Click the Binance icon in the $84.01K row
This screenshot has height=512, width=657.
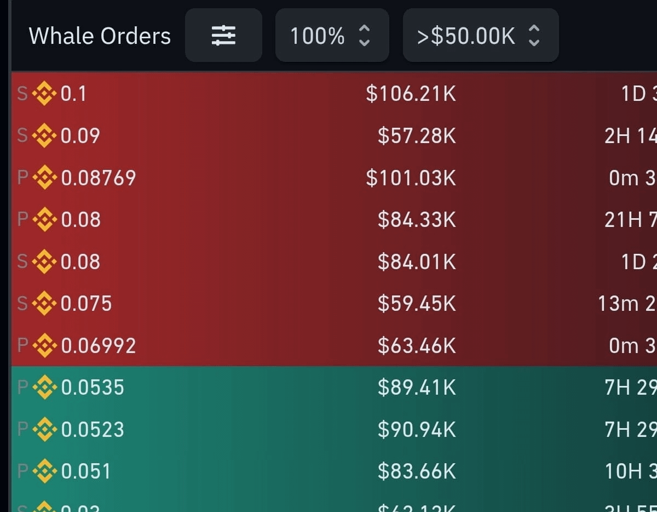click(44, 262)
